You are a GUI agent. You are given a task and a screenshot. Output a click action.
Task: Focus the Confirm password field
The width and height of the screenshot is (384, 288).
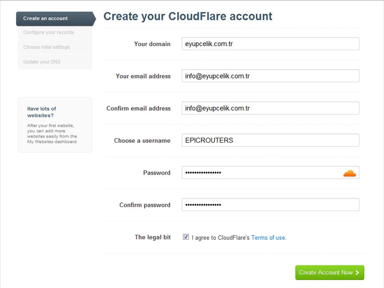click(270, 204)
